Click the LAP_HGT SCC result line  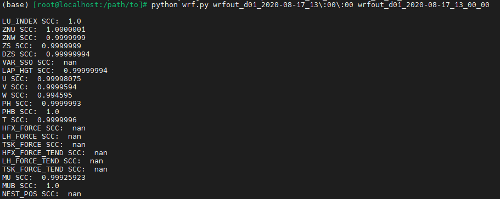tap(55, 71)
